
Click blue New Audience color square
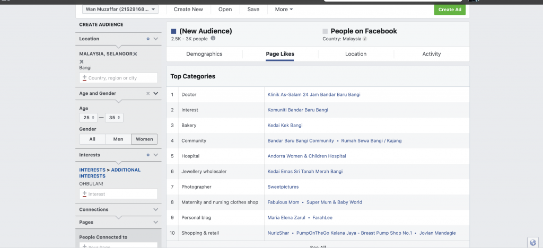click(174, 31)
